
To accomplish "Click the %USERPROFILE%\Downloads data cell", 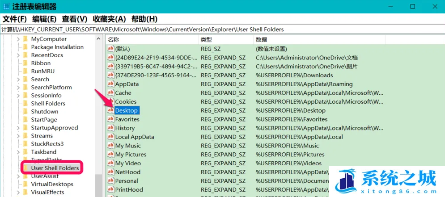I will coord(294,75).
